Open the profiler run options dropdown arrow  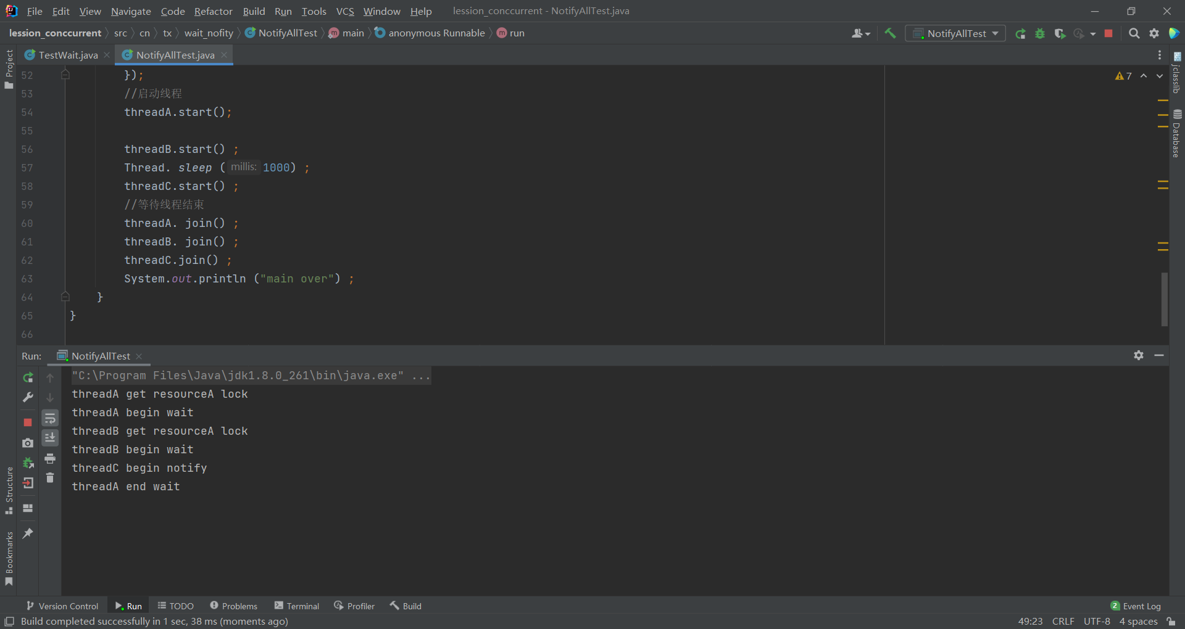[1093, 33]
